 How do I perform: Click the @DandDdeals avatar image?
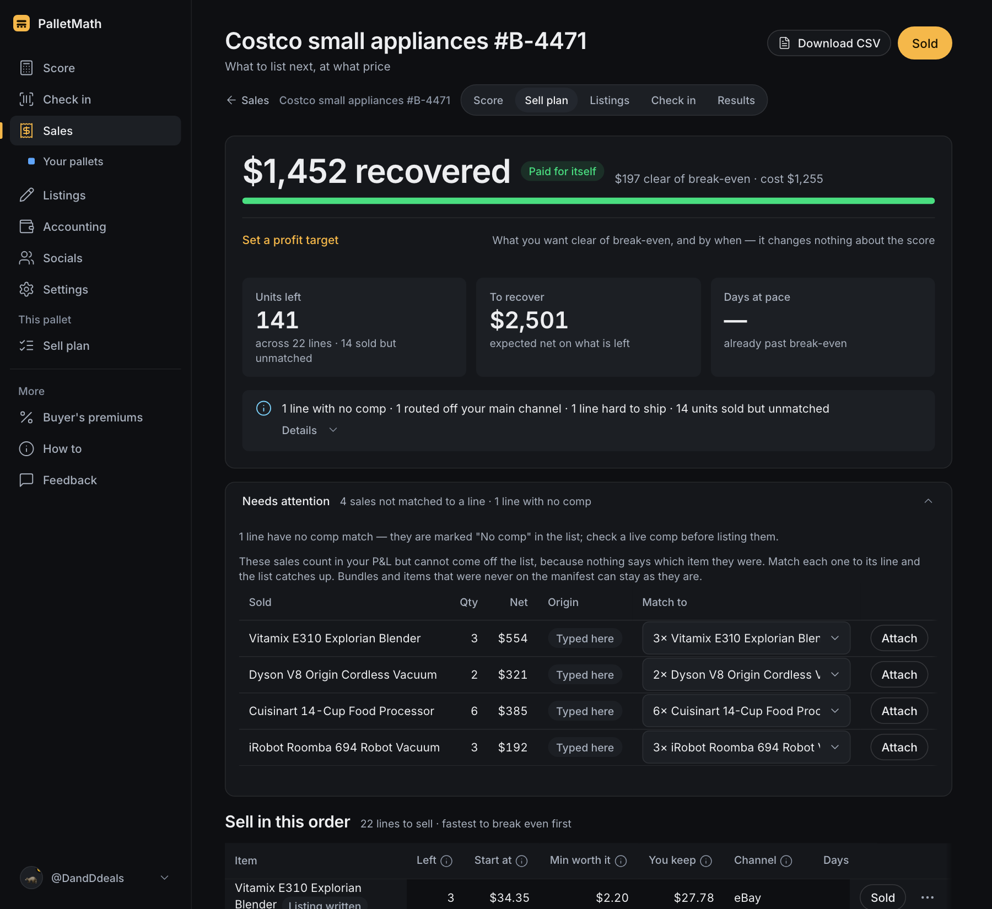(31, 878)
